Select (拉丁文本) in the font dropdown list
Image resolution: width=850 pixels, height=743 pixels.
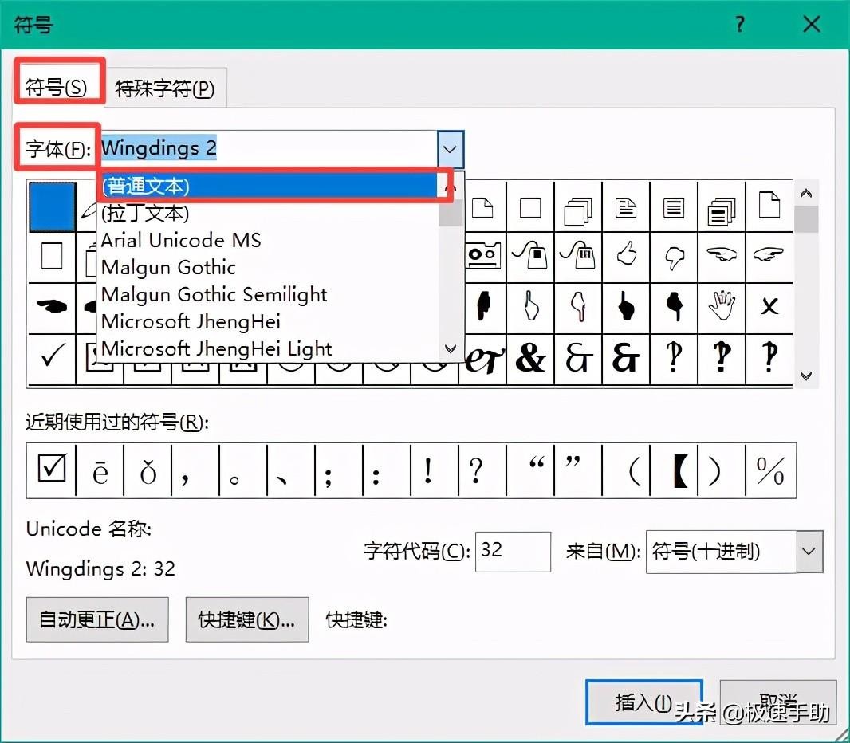[x=144, y=213]
